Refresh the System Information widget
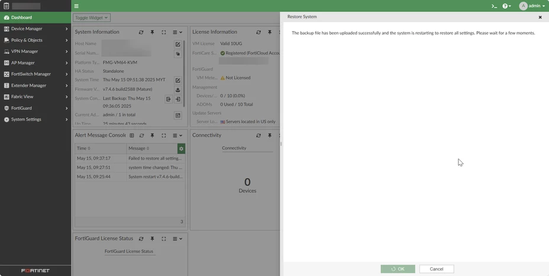Screen dimensions: 549x276 pyautogui.click(x=141, y=32)
